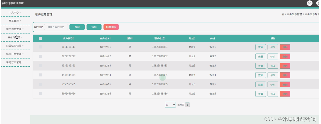Expand the 员工管理 sidebar menu
The image size is (321, 124).
click(15, 21)
